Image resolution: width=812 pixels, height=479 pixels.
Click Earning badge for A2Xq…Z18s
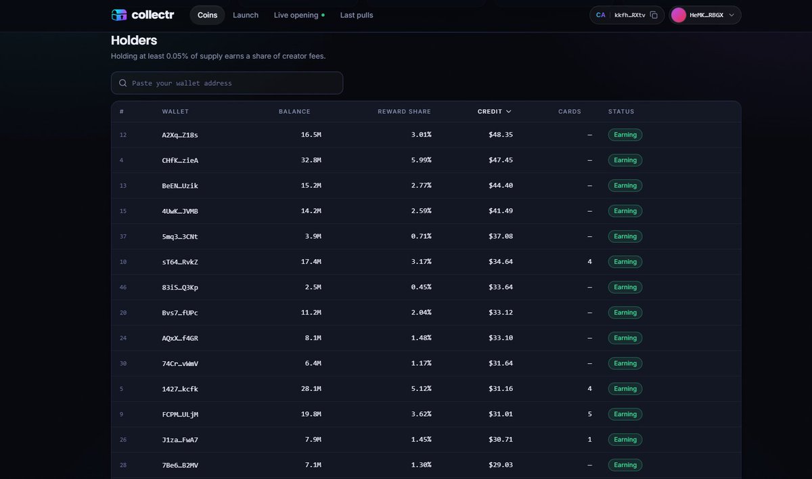tap(625, 135)
